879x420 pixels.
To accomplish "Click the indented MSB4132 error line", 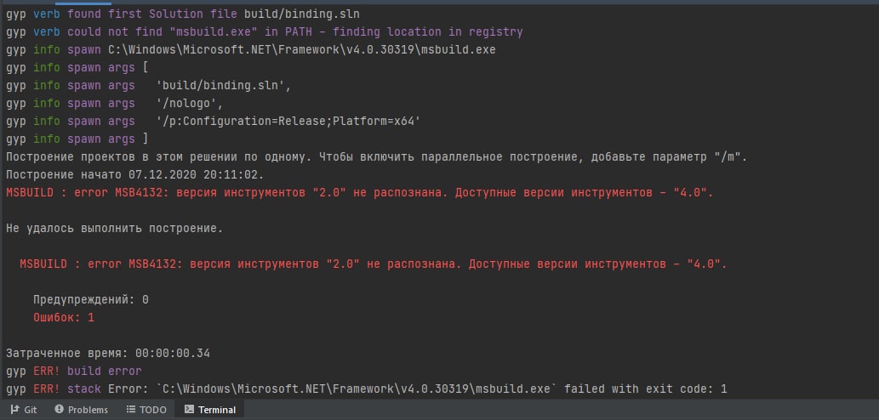I will click(374, 264).
